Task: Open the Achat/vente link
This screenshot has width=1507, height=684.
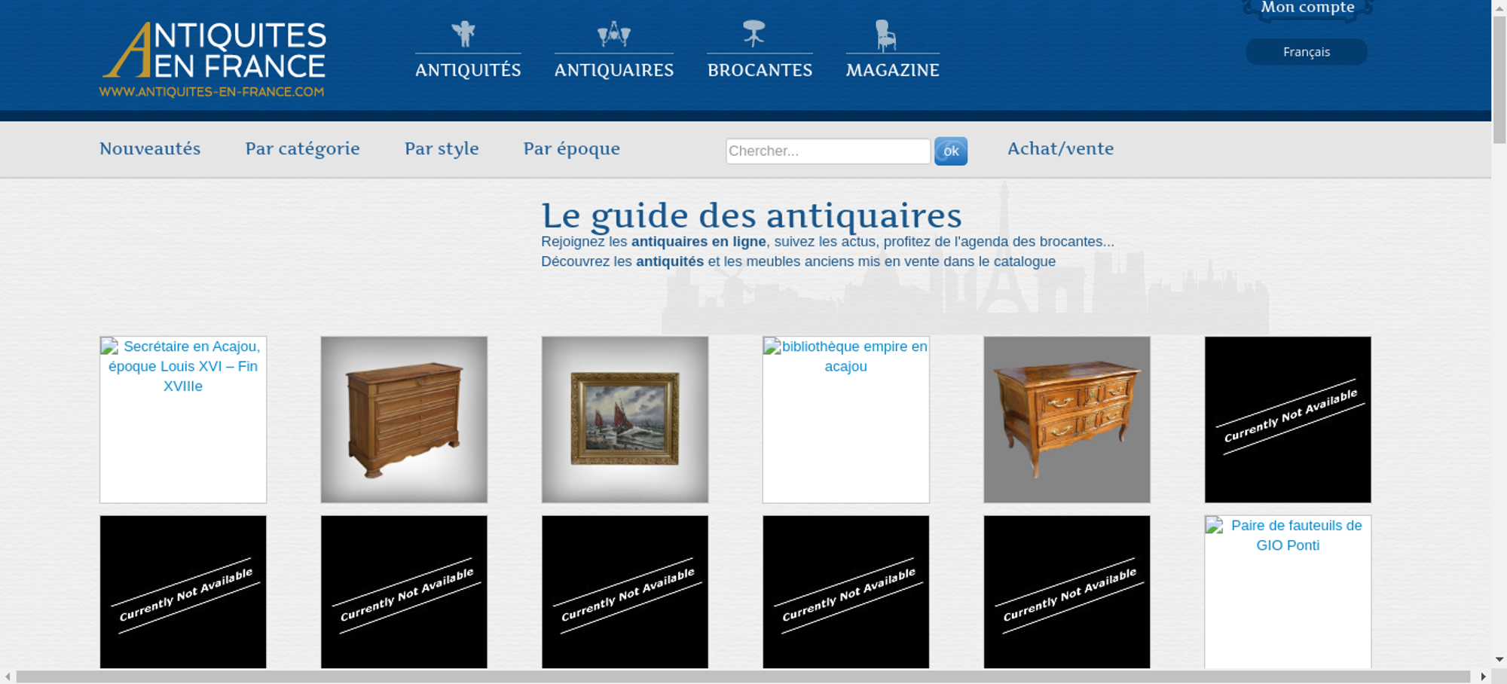Action: tap(1060, 149)
